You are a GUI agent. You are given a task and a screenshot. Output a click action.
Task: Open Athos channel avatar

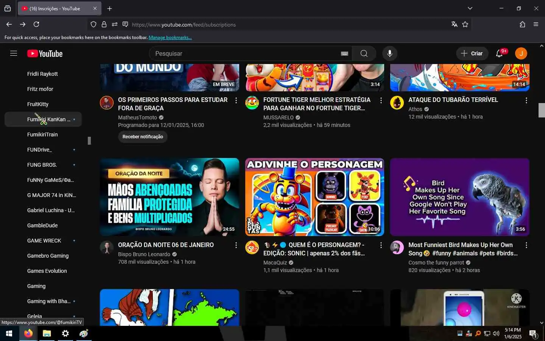[397, 103]
